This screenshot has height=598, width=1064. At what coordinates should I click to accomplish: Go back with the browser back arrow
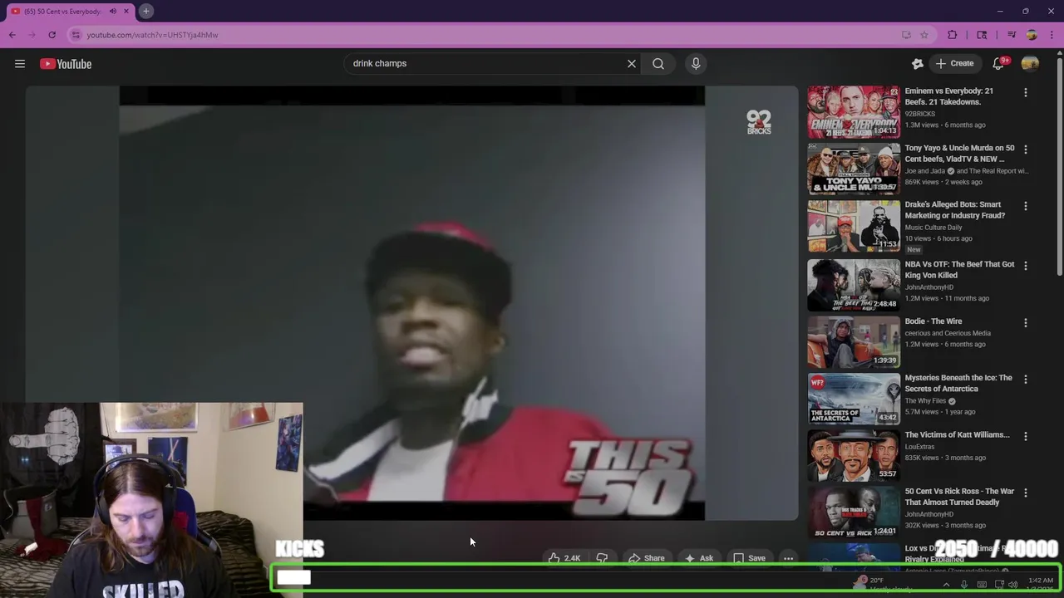[x=12, y=35]
